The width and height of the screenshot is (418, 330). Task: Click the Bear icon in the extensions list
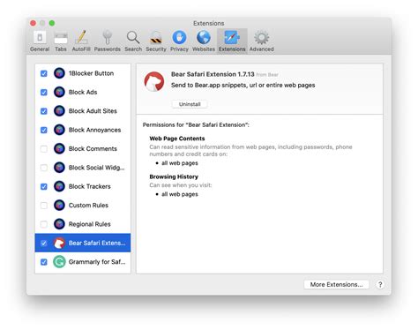tap(59, 243)
